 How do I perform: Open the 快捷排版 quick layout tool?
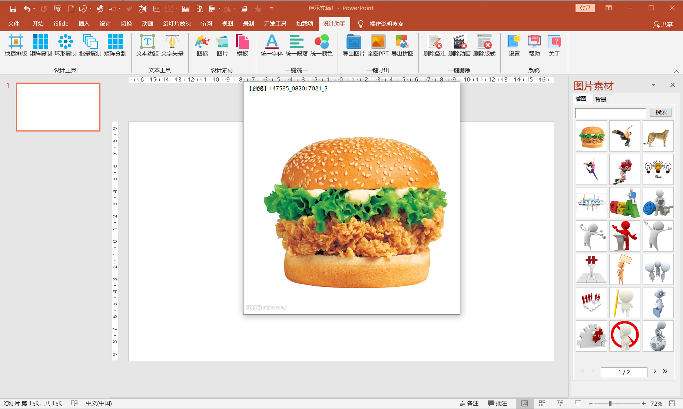coord(16,45)
